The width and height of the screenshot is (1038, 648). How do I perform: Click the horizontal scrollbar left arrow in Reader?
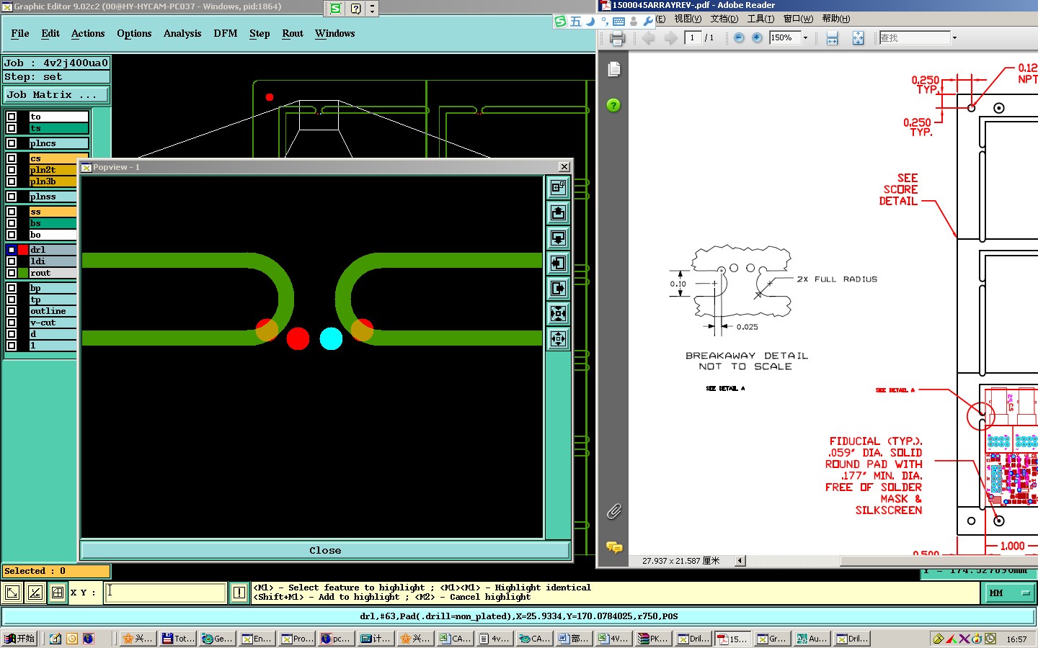pos(740,561)
